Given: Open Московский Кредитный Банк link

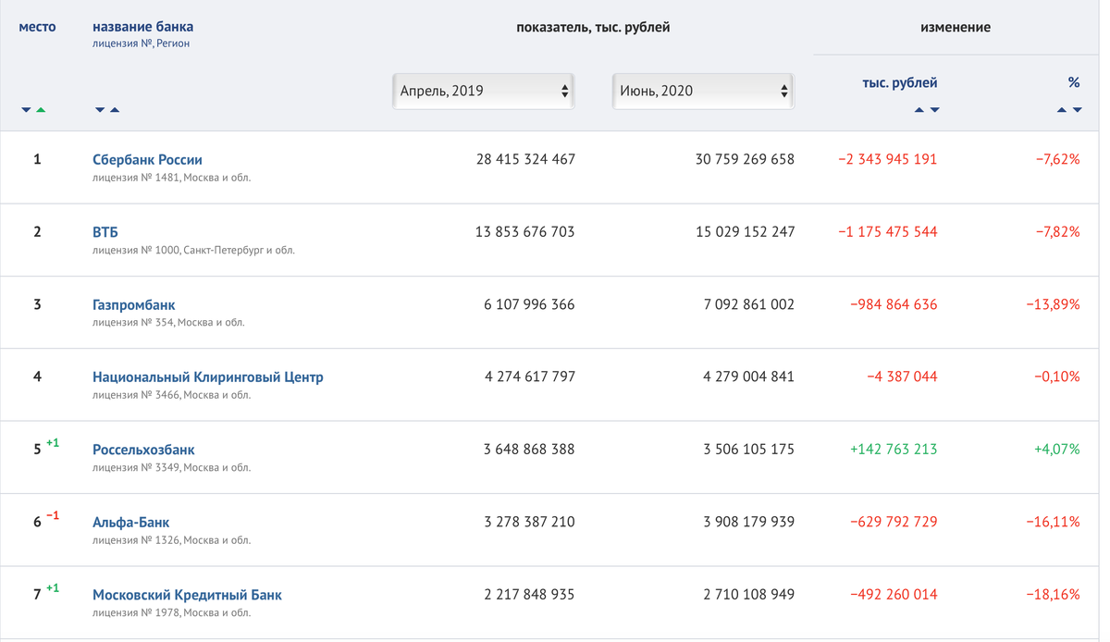Looking at the screenshot, I should (187, 595).
